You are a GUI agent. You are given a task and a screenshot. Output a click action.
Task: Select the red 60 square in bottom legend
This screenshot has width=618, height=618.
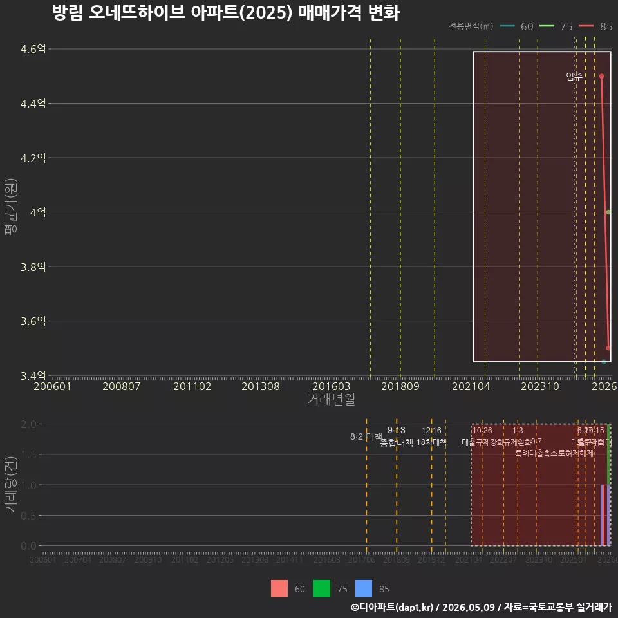279,589
